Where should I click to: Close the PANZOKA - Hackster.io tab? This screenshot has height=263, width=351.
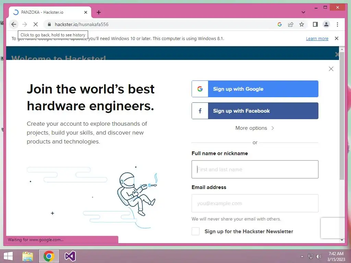(85, 12)
